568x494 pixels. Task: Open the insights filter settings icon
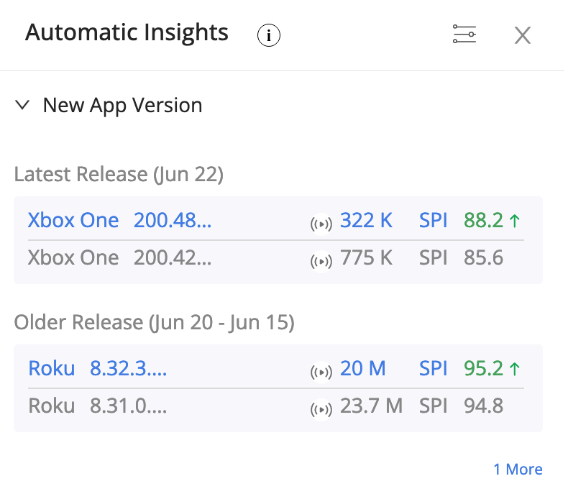(x=464, y=35)
